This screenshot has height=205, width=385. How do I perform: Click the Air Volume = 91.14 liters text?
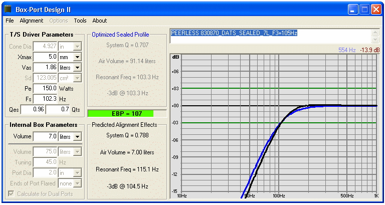(x=127, y=61)
